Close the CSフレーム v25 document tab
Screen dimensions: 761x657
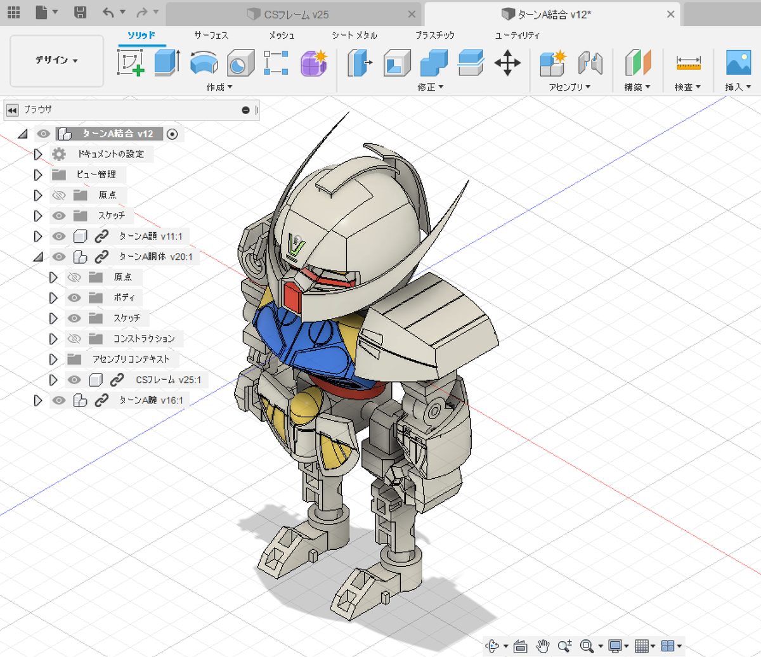coord(412,14)
